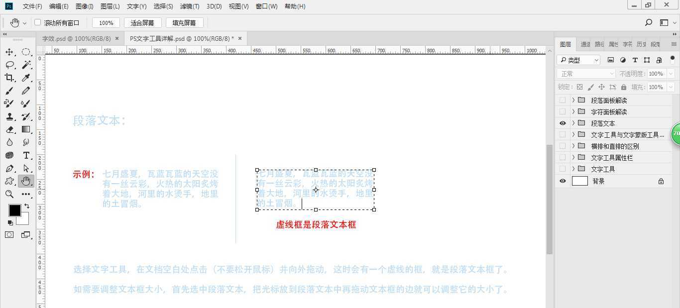Image resolution: width=680 pixels, height=308 pixels.
Task: Select the Horizontal Type tool
Action: coord(26,155)
